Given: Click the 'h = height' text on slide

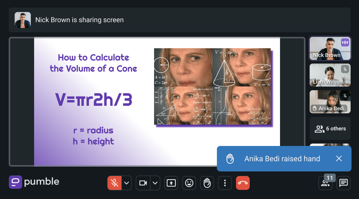Looking at the screenshot, I should pyautogui.click(x=93, y=141).
